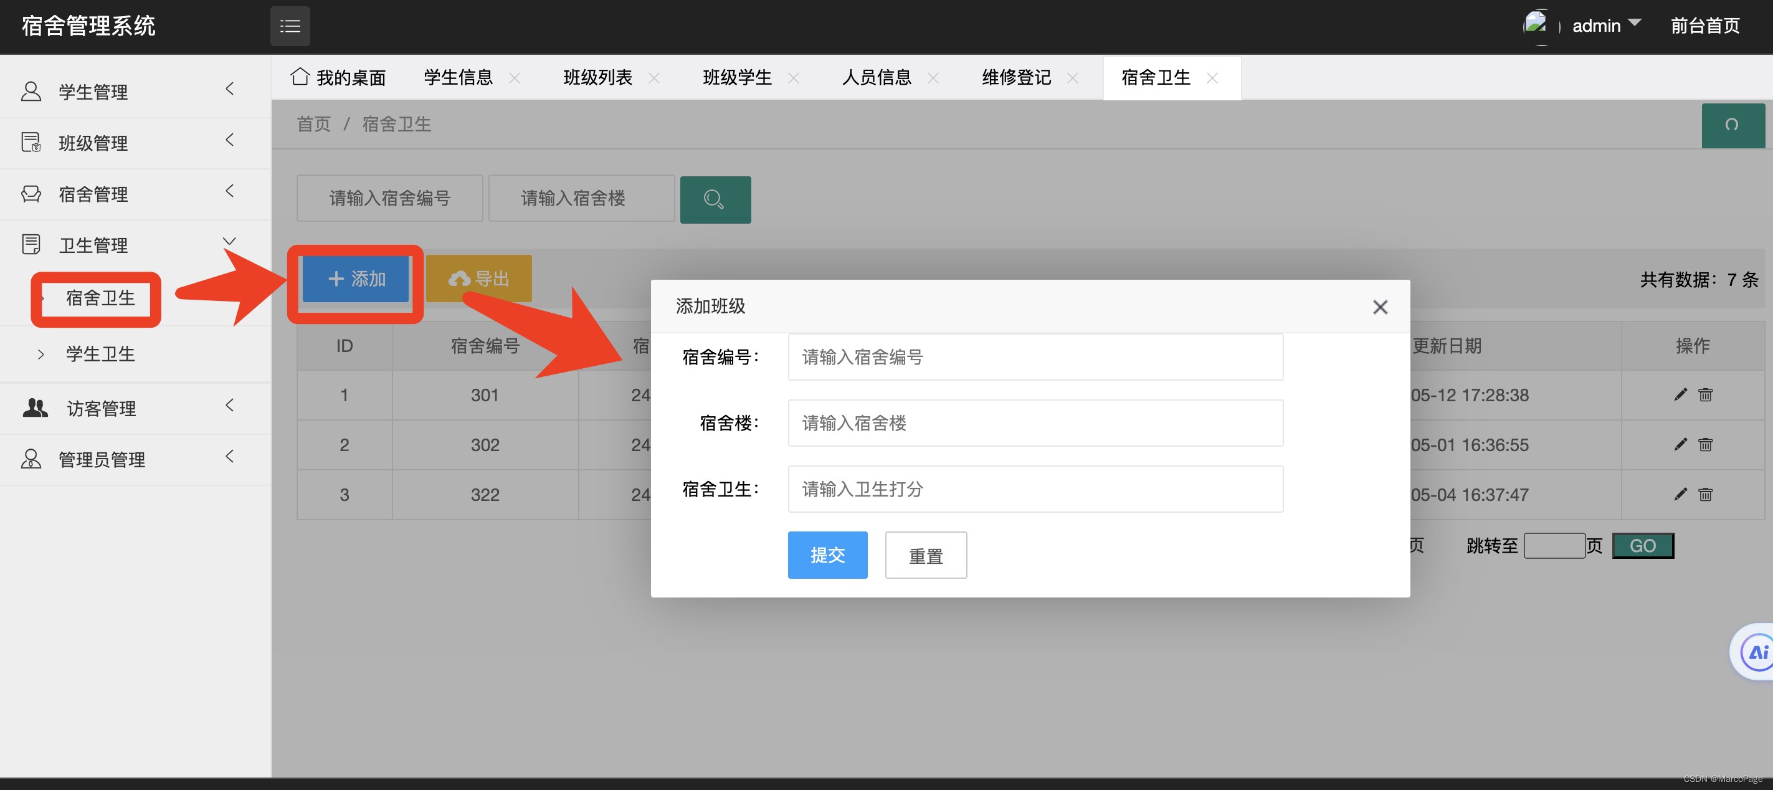Expand 管理员管理 sidebar menu
The width and height of the screenshot is (1773, 790).
coord(135,459)
